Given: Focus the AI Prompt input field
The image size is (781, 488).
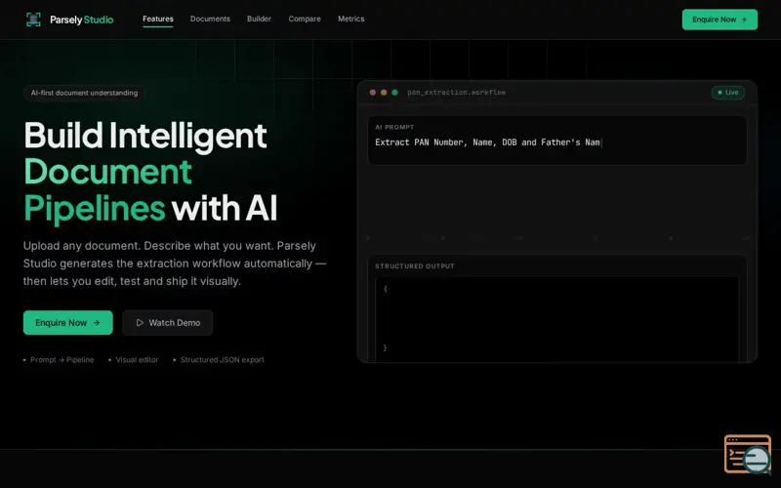Looking at the screenshot, I should (x=556, y=141).
